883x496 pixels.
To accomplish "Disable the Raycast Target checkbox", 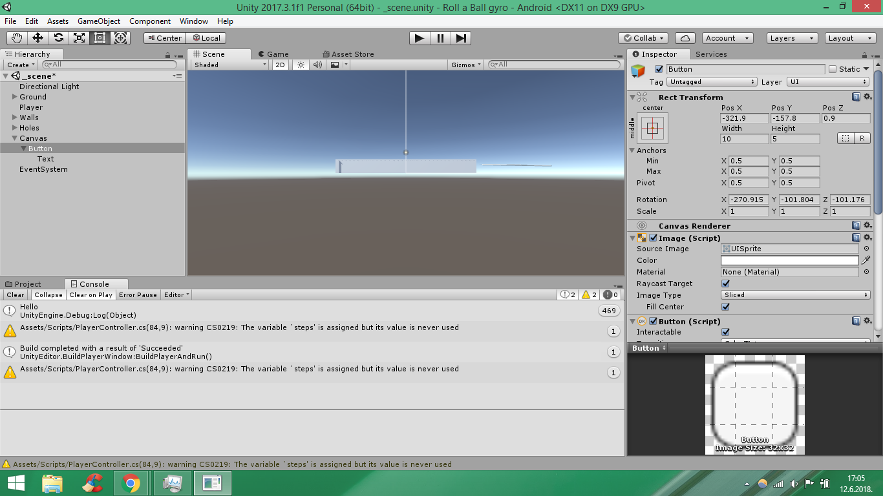I will (725, 283).
